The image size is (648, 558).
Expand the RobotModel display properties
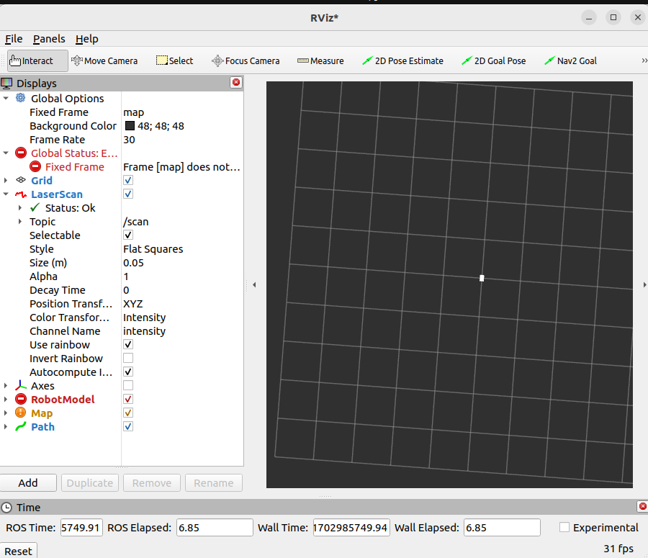pyautogui.click(x=6, y=400)
